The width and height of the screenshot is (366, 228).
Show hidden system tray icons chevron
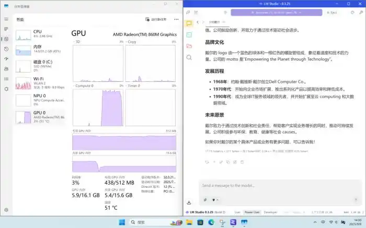click(315, 222)
